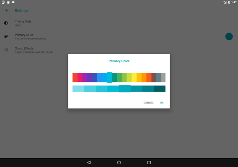Pick the orange swatch after amber

click(144, 77)
